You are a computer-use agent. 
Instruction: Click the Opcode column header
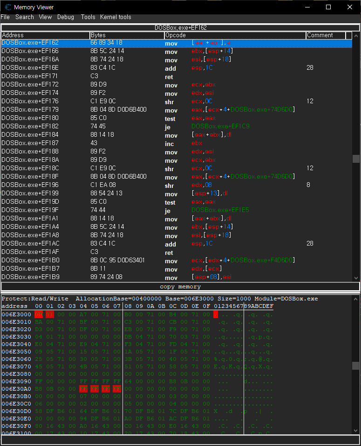pyautogui.click(x=235, y=35)
